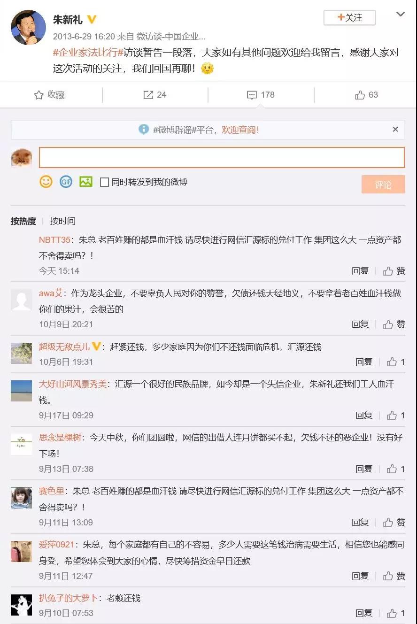The height and width of the screenshot is (624, 417).
Task: Open the 微访谈-中国企业 source link
Action: (x=171, y=36)
